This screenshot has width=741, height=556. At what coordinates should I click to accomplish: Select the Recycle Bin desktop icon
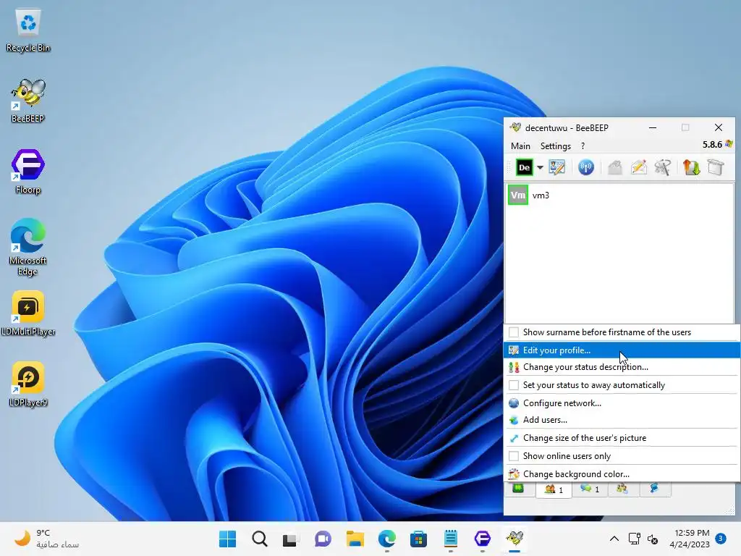(28, 31)
